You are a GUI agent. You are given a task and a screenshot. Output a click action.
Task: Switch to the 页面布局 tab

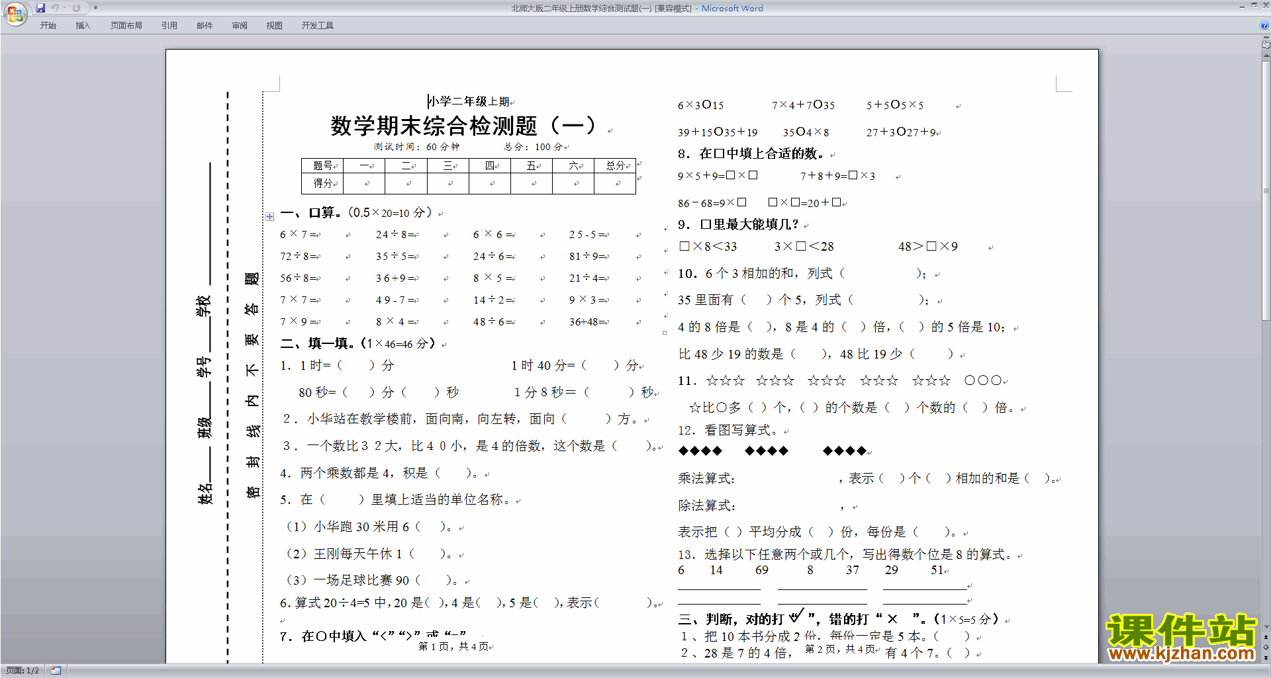(126, 26)
